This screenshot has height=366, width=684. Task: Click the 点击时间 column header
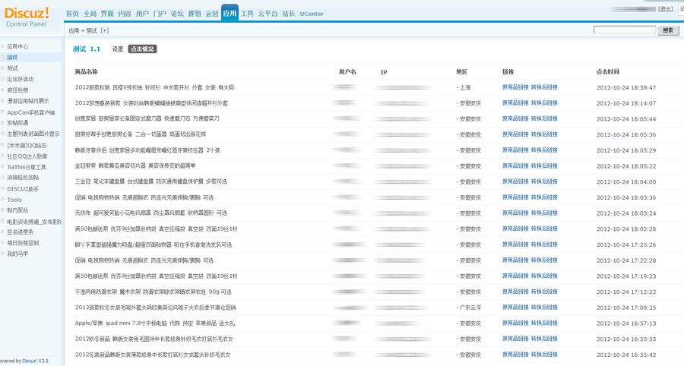608,72
